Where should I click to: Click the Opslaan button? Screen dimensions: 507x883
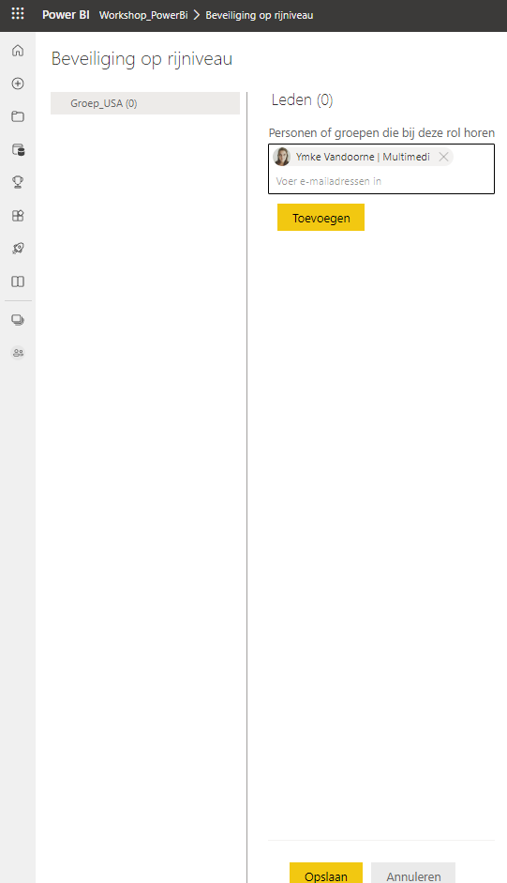click(326, 873)
